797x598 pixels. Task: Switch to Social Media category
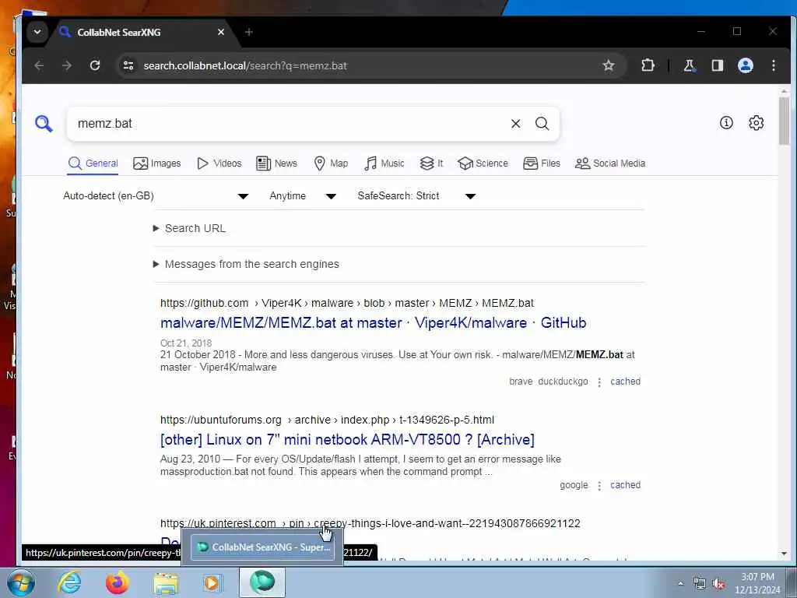pyautogui.click(x=610, y=164)
